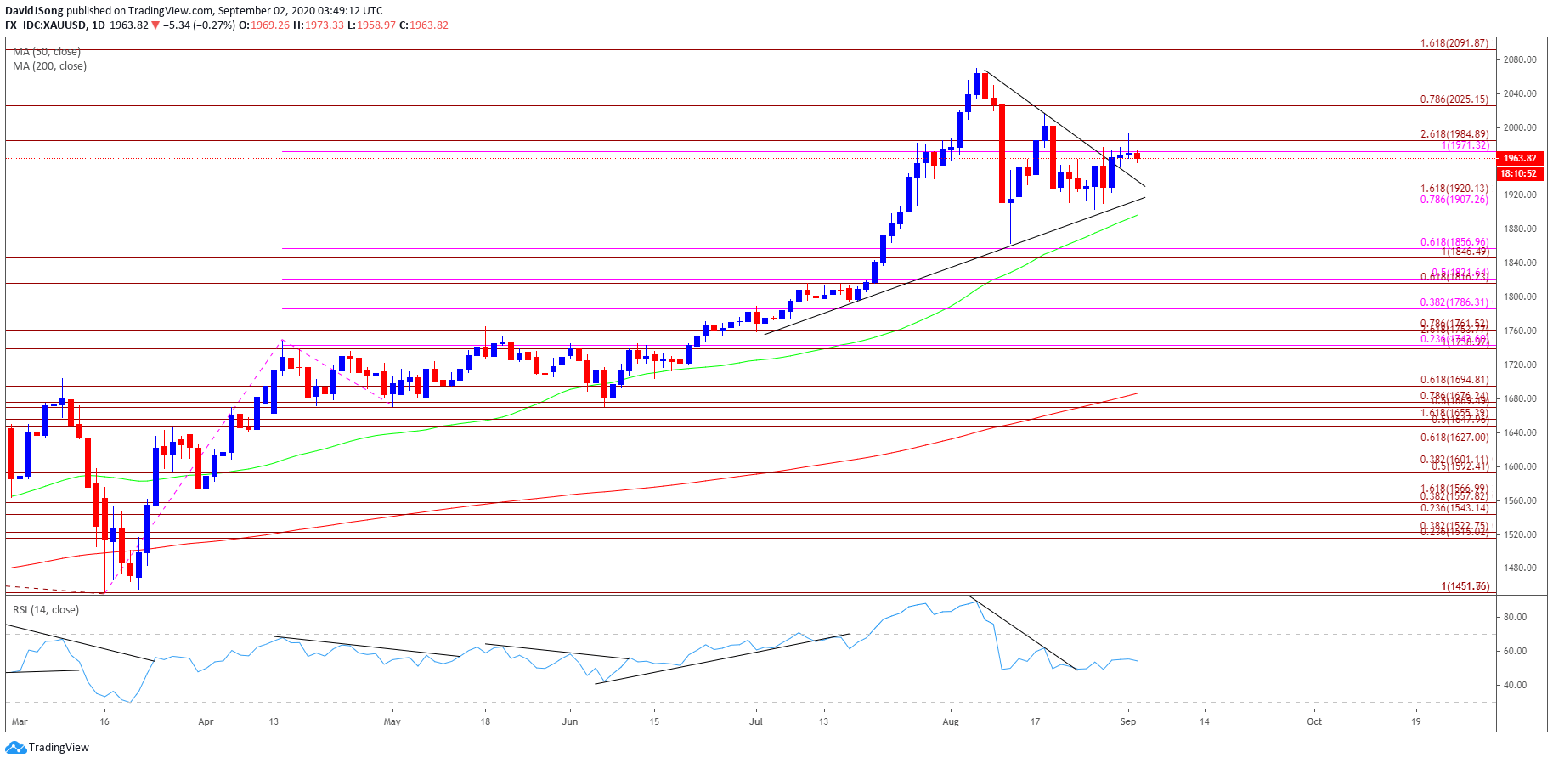Viewport: 1553px width, 763px height.
Task: Click the 1800.00 price axis label
Action: pos(1520,297)
